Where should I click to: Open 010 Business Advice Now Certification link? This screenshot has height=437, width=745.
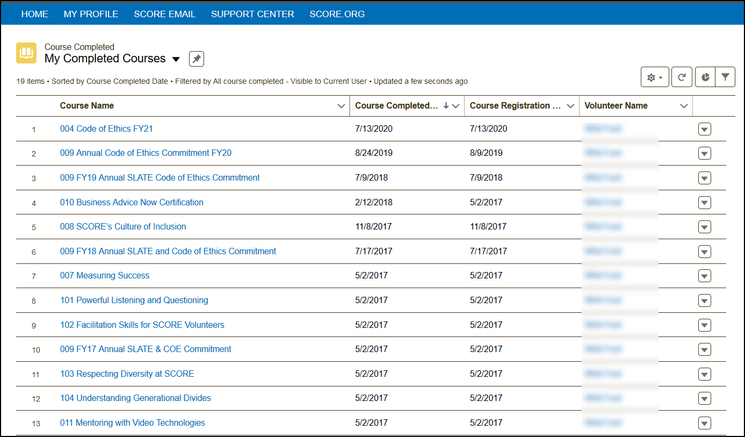pyautogui.click(x=132, y=202)
